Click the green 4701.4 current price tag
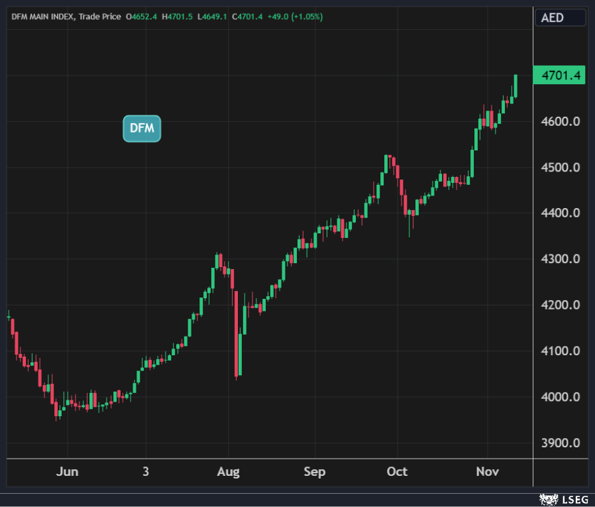 561,76
